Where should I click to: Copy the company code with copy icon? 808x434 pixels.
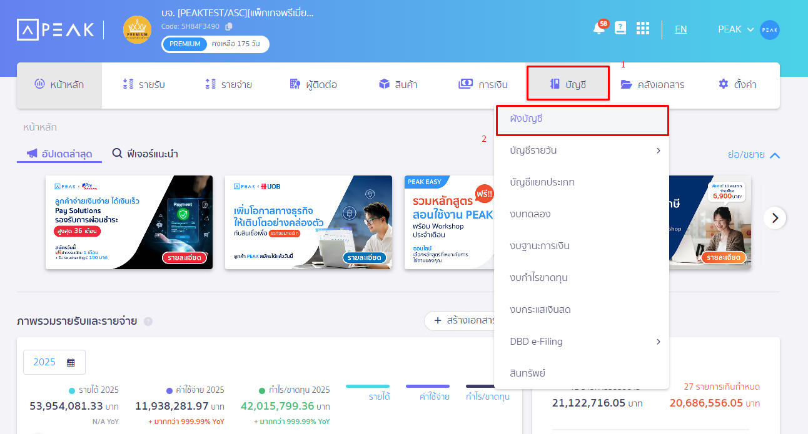229,26
